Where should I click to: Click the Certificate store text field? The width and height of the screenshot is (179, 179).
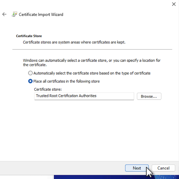tap(84, 96)
